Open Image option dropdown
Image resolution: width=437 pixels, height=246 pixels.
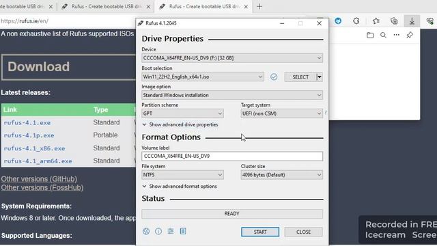(232, 95)
